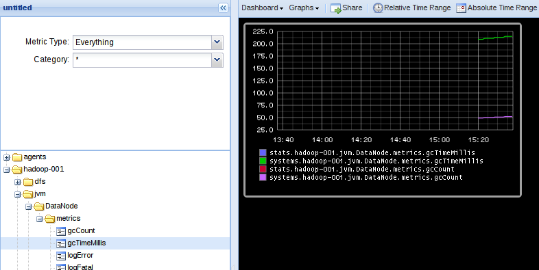Screen dimensions: 539x270
Task: Select the hadoop-001 tree label
Action: pos(44,170)
